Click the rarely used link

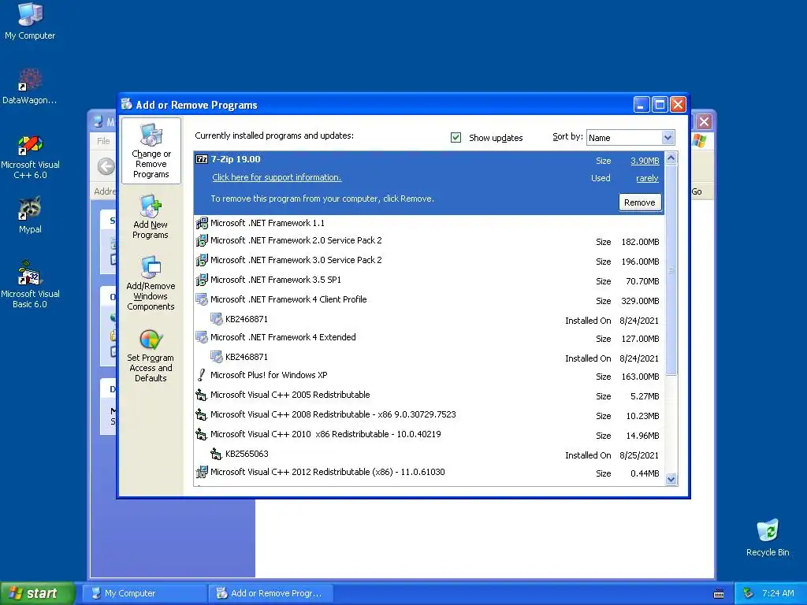(x=648, y=179)
